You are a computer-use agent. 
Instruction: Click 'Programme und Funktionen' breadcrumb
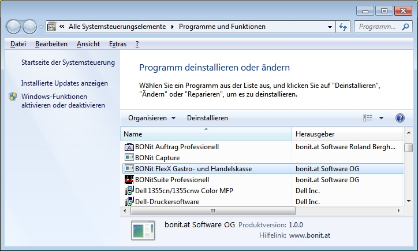pyautogui.click(x=222, y=27)
